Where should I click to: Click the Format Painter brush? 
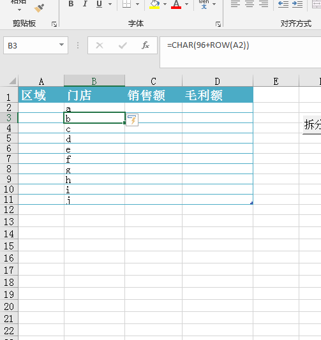(x=40, y=8)
